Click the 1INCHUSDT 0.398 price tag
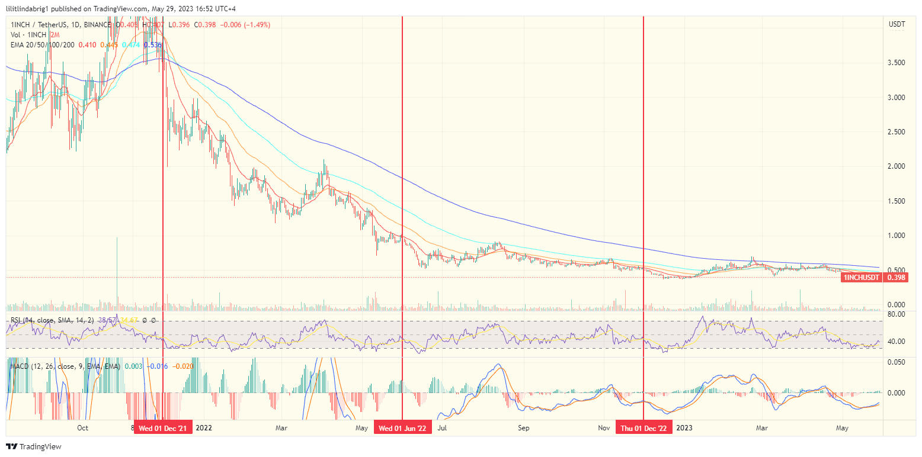 (874, 276)
